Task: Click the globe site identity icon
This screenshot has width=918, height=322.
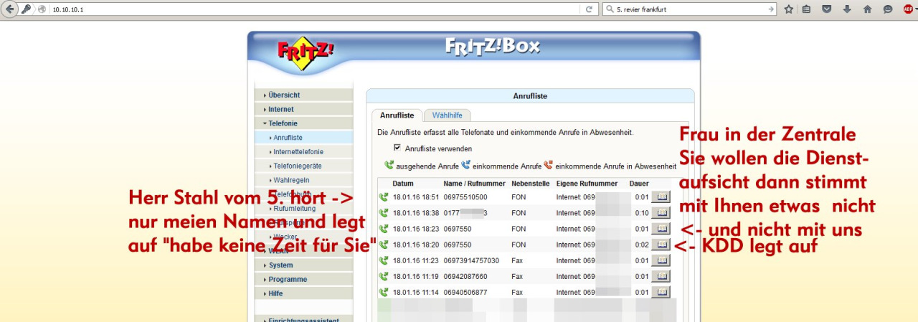Action: point(42,9)
